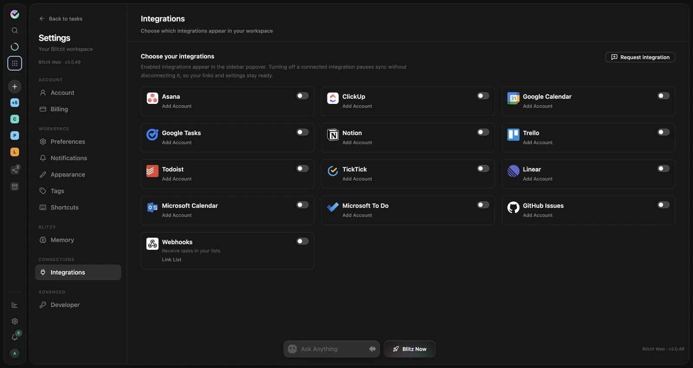This screenshot has width=693, height=368.
Task: Click Link List under Webhooks
Action: [x=172, y=260]
